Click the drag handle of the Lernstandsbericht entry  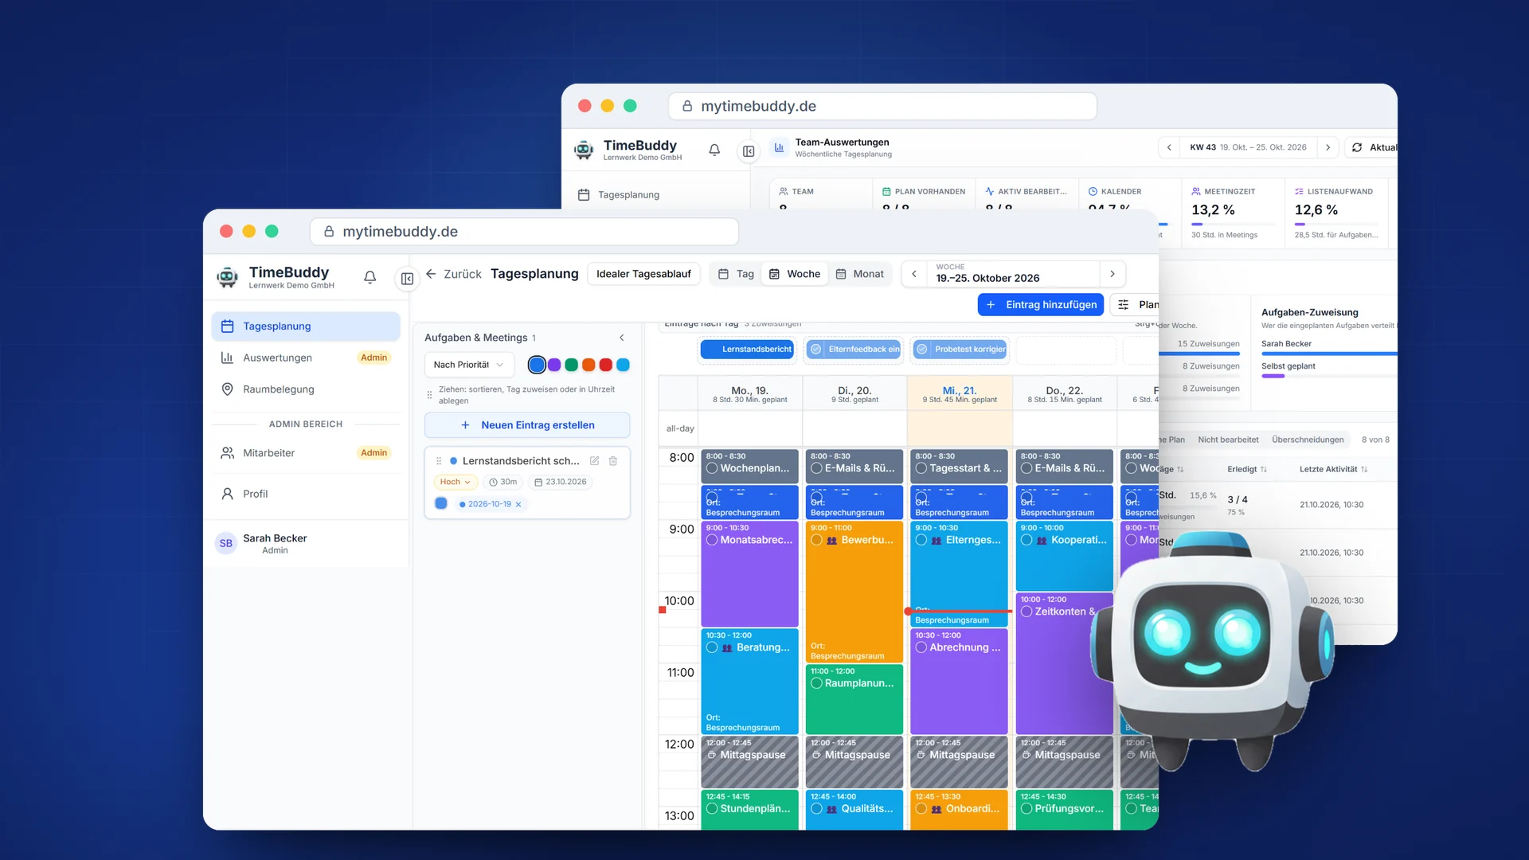[438, 461]
